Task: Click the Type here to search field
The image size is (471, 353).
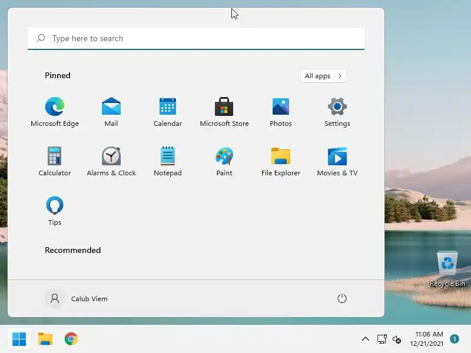Action: [x=196, y=38]
